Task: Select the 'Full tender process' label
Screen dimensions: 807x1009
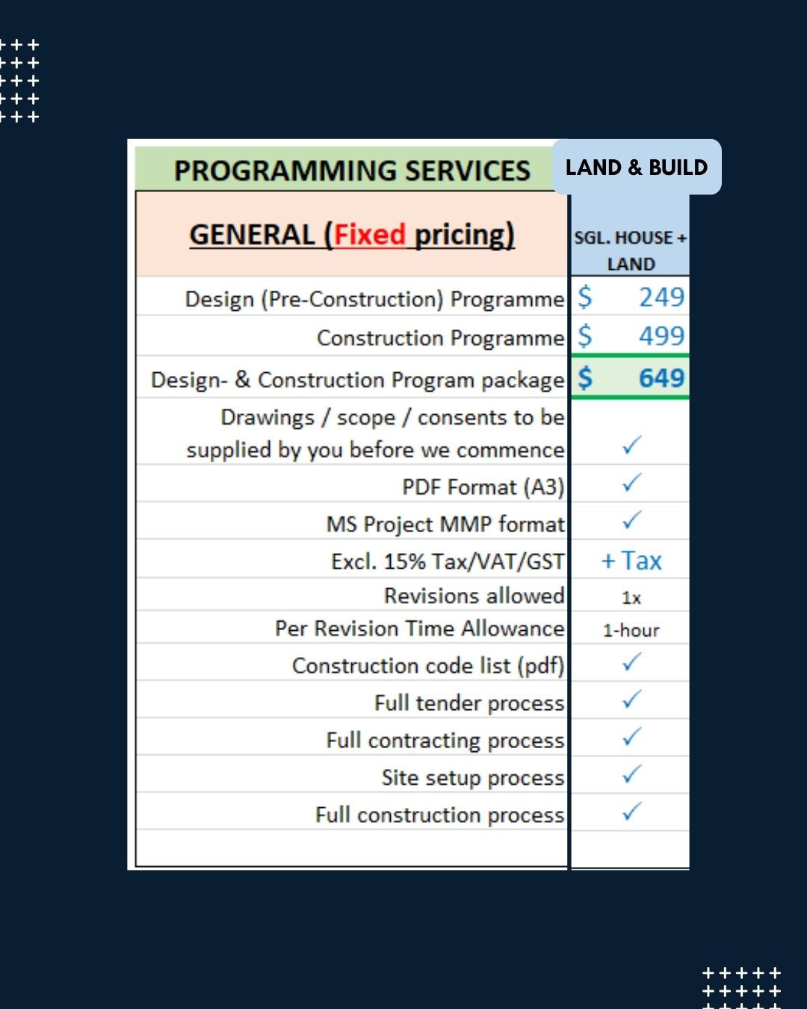Action: [469, 703]
